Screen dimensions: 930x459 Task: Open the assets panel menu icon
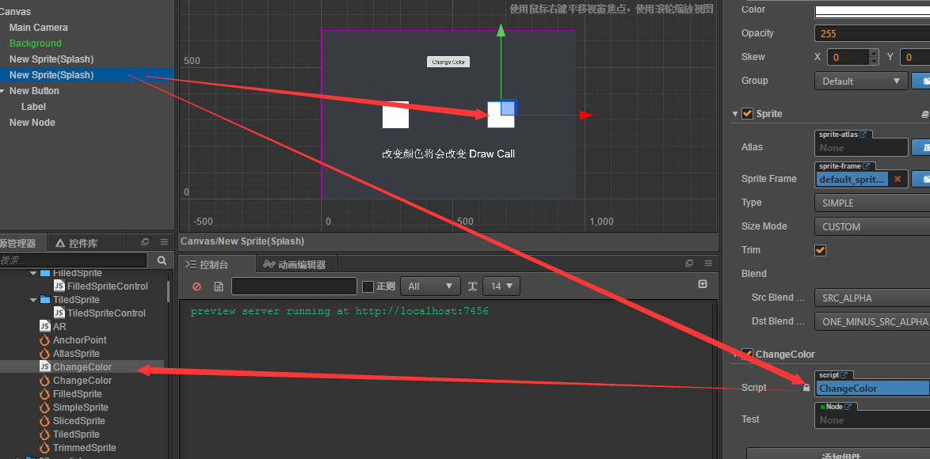pos(164,242)
